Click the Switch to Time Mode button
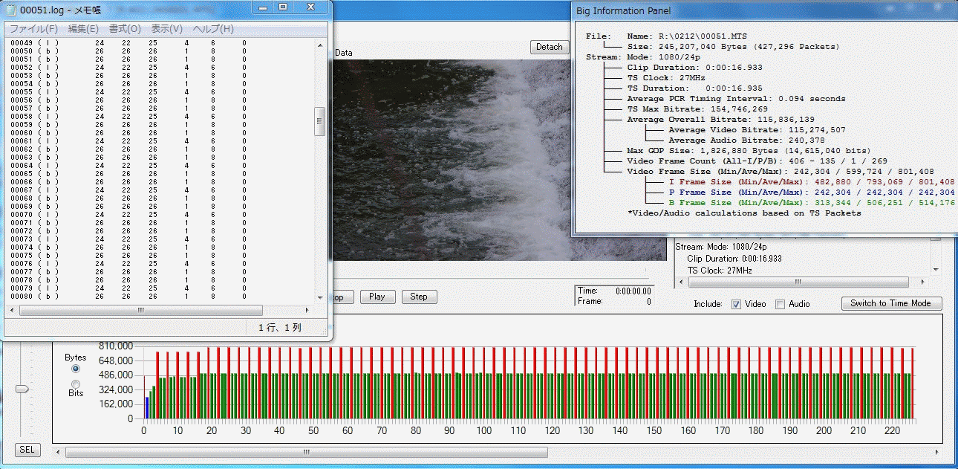The image size is (958, 469). (891, 303)
